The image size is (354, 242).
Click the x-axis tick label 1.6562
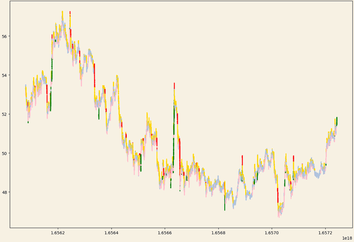(x=58, y=233)
